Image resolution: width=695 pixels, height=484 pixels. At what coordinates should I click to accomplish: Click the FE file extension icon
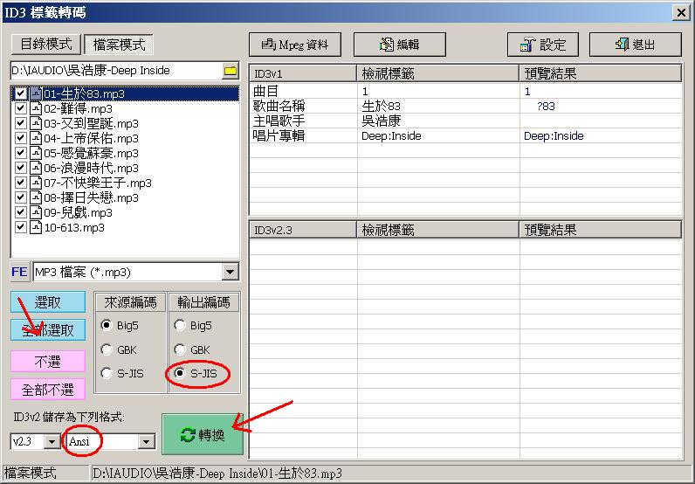pyautogui.click(x=19, y=273)
